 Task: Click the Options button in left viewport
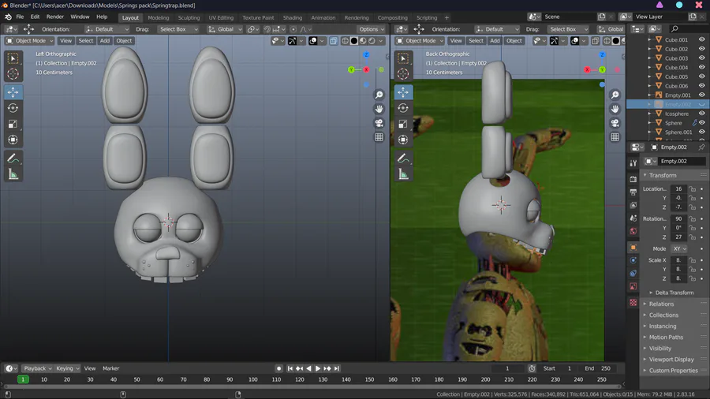370,29
